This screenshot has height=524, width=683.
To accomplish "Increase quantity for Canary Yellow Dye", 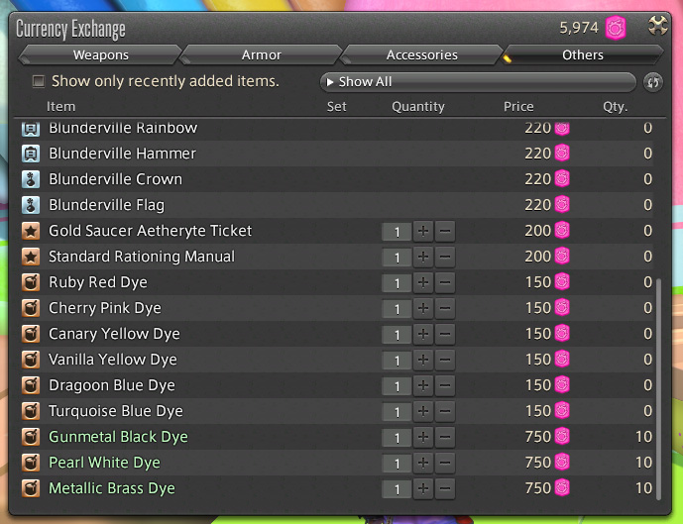I will 423,334.
